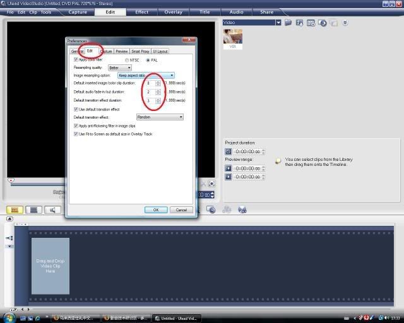Open the Image resampling option dropdown
The width and height of the screenshot is (404, 323).
[x=146, y=75]
